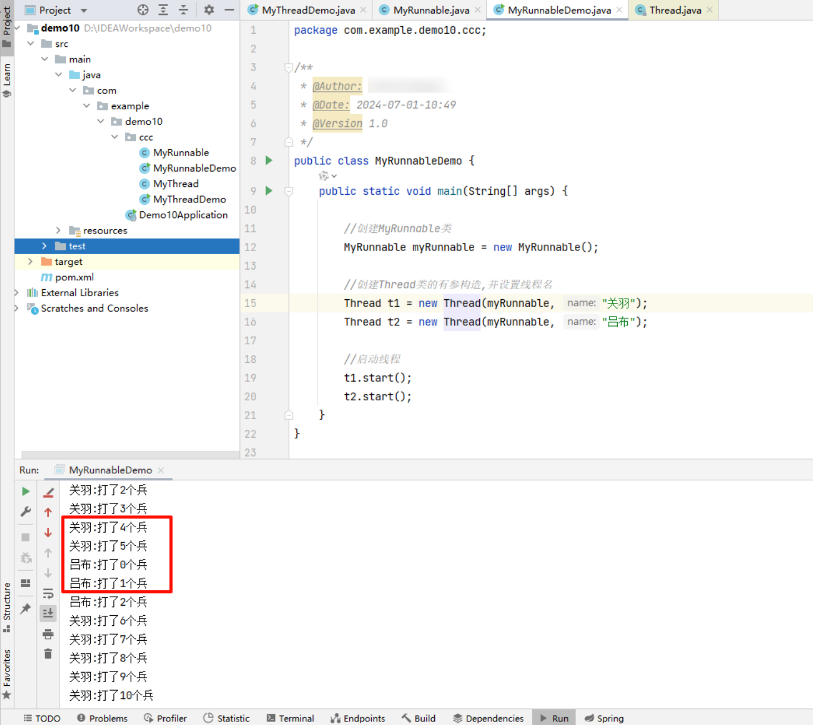Image resolution: width=813 pixels, height=725 pixels.
Task: Toggle the Favorites side panel
Action: (x=7, y=674)
